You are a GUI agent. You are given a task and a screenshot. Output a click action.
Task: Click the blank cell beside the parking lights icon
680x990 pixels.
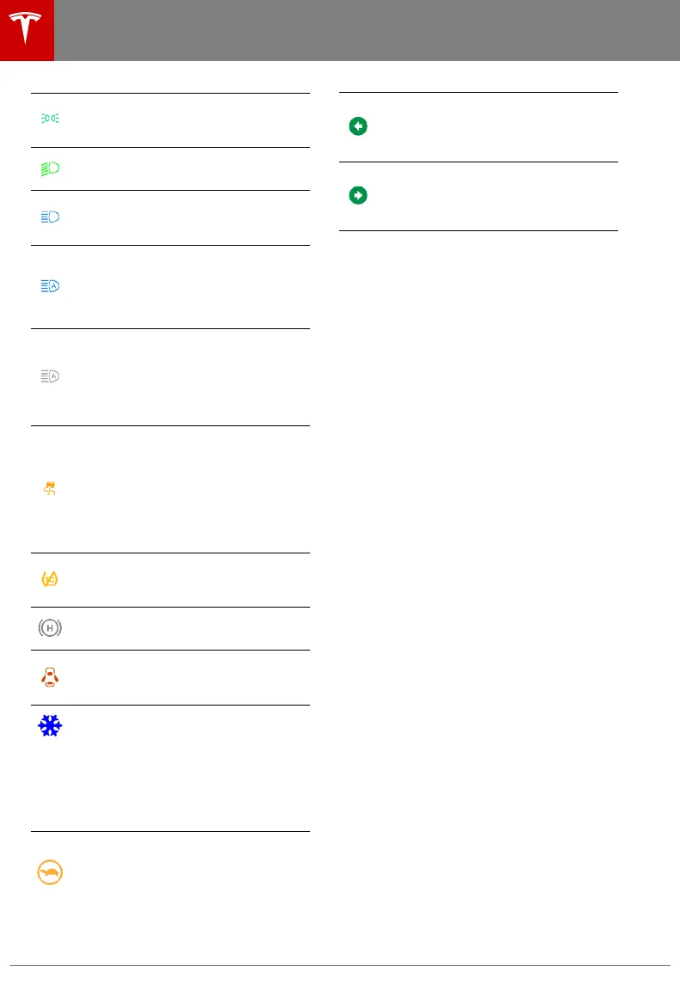point(189,119)
